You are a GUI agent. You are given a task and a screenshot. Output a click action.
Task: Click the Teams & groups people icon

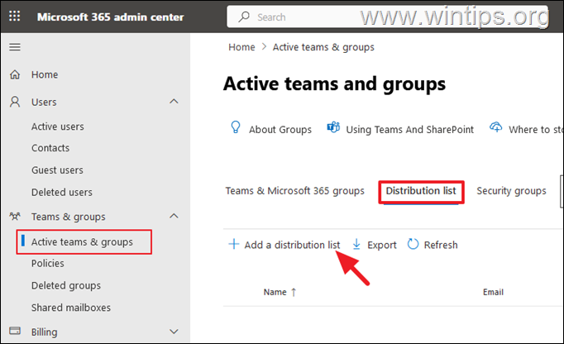[15, 217]
